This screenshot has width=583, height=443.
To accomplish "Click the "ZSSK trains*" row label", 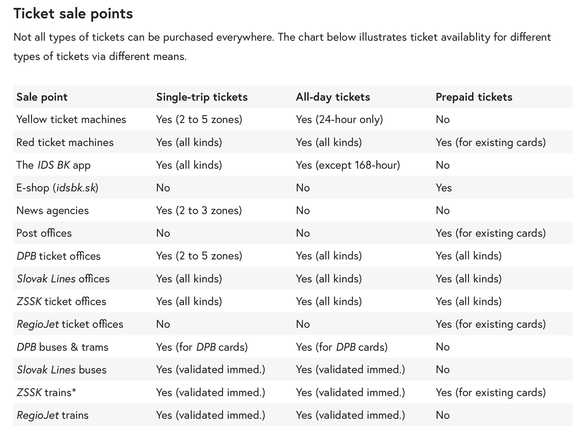I will (x=46, y=392).
